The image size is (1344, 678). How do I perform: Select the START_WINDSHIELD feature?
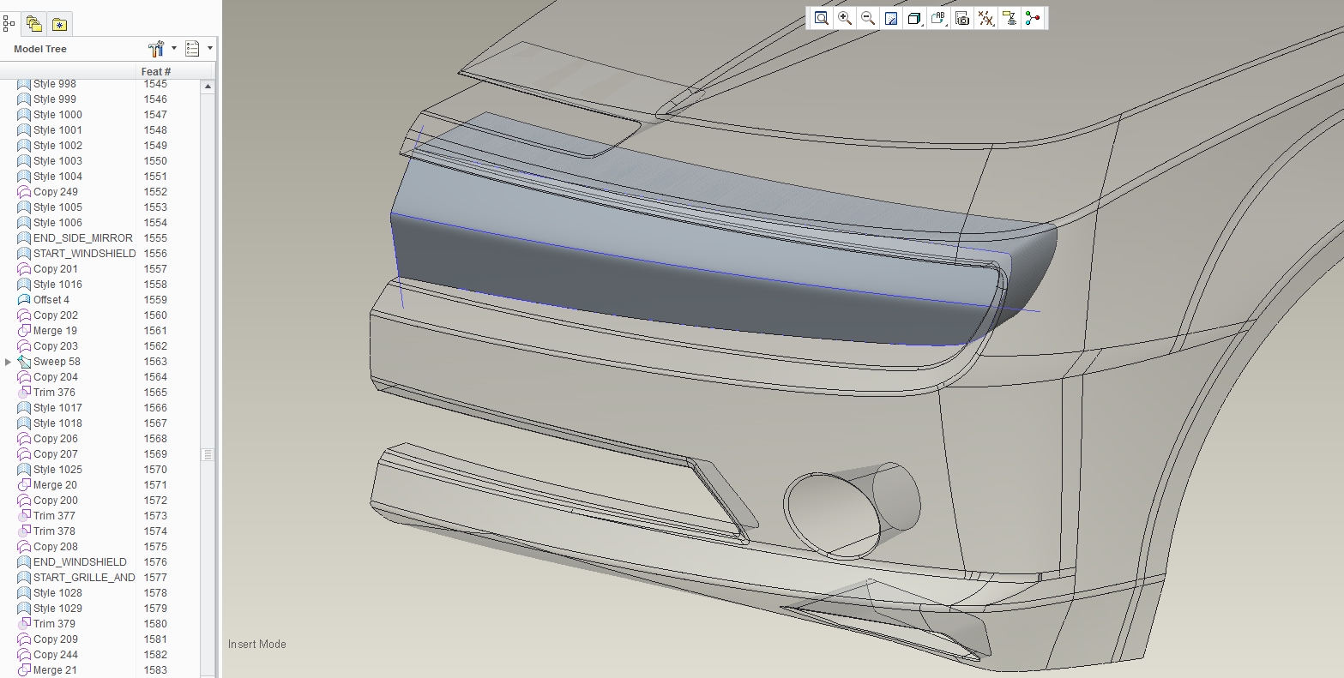pos(84,254)
